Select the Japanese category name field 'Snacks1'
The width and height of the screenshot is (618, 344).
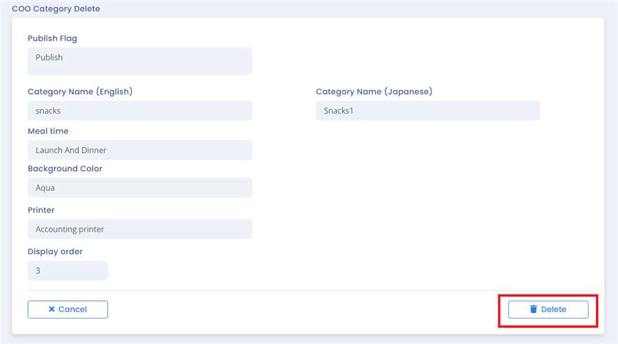click(427, 111)
